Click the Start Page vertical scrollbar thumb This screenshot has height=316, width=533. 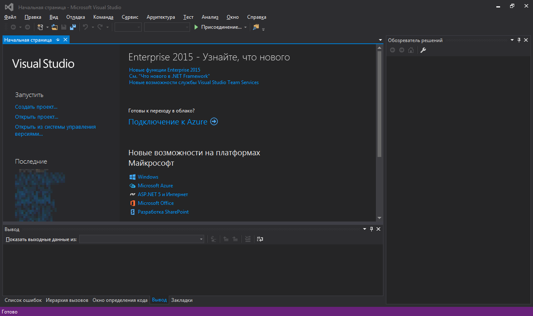(x=379, y=104)
